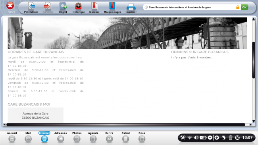
Task: Switch to the Mail tab
Action: coord(28,137)
